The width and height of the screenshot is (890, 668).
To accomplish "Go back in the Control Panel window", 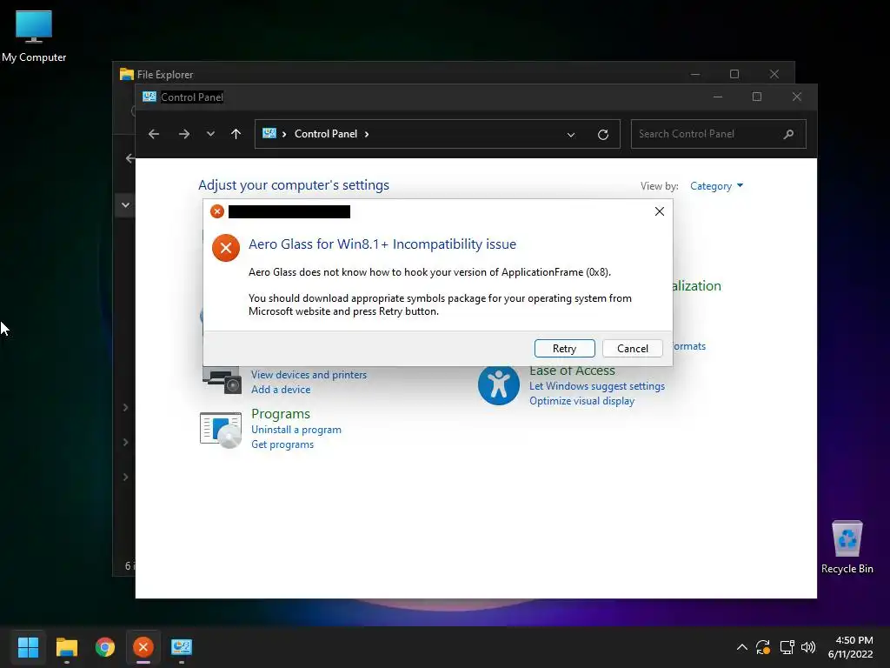I will pos(153,134).
